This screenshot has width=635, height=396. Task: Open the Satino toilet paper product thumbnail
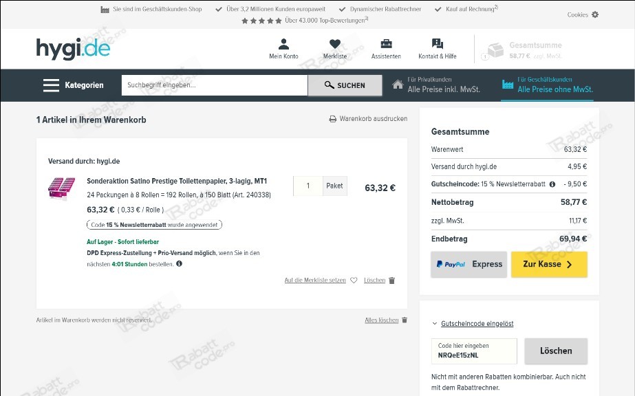[61, 188]
